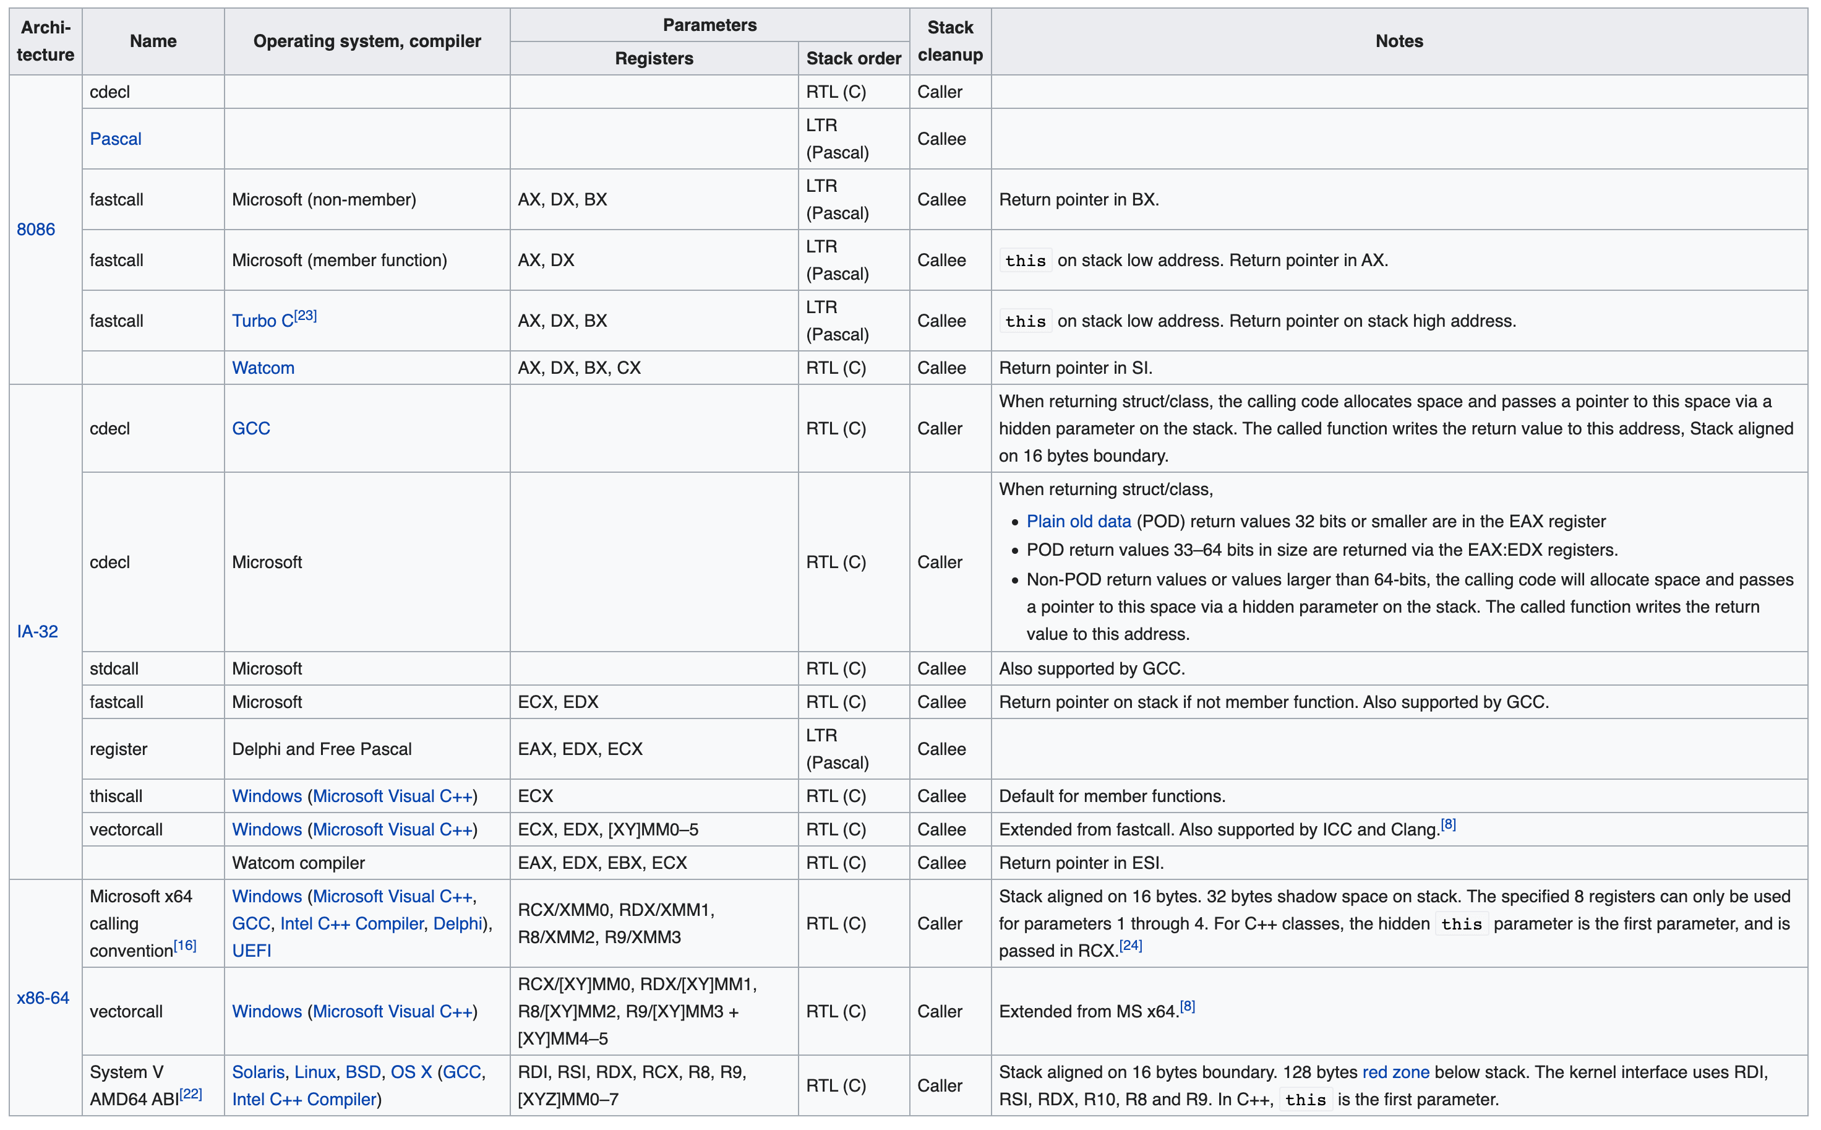This screenshot has height=1130, width=1821.
Task: Select the 'RDI, RSI, RDX, RCX, R8, R9' registers cell
Action: click(x=654, y=1085)
